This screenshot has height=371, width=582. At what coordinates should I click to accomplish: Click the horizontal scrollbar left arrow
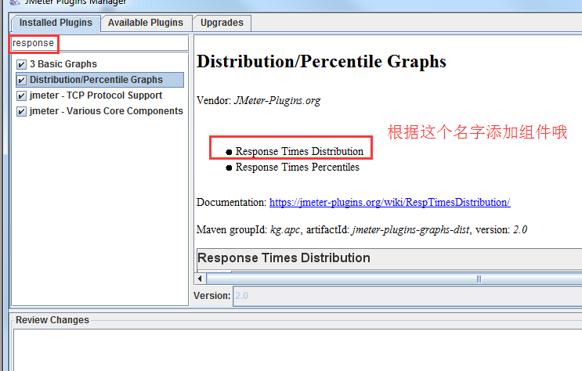point(200,279)
